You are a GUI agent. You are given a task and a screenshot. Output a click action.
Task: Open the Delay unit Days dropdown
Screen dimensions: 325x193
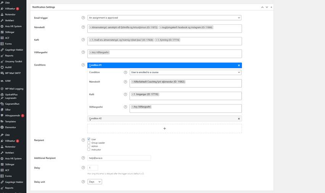pos(95,182)
